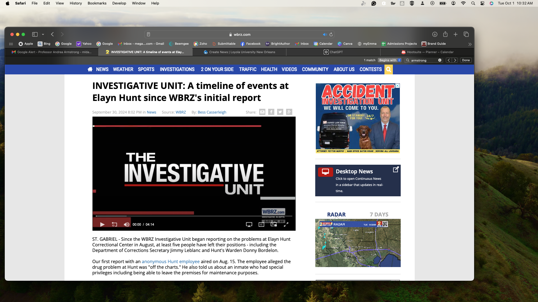This screenshot has width=538, height=302.
Task: Reload the page in address bar
Action: coord(331,34)
